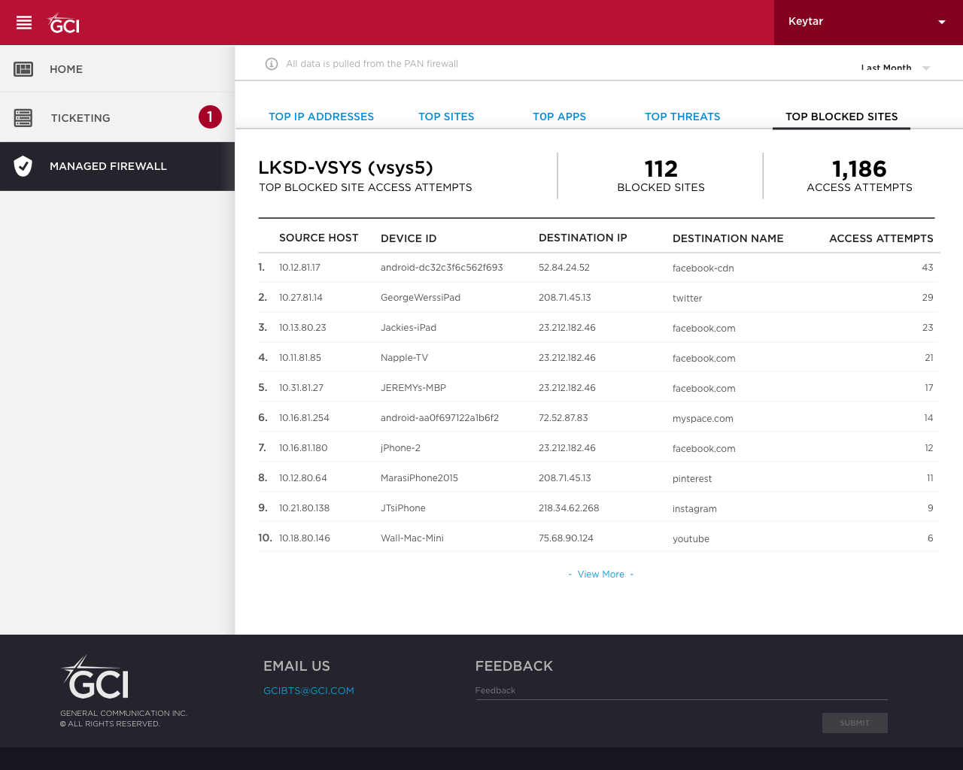The width and height of the screenshot is (963, 770).
Task: Open the hamburger menu
Action: pyautogui.click(x=24, y=23)
